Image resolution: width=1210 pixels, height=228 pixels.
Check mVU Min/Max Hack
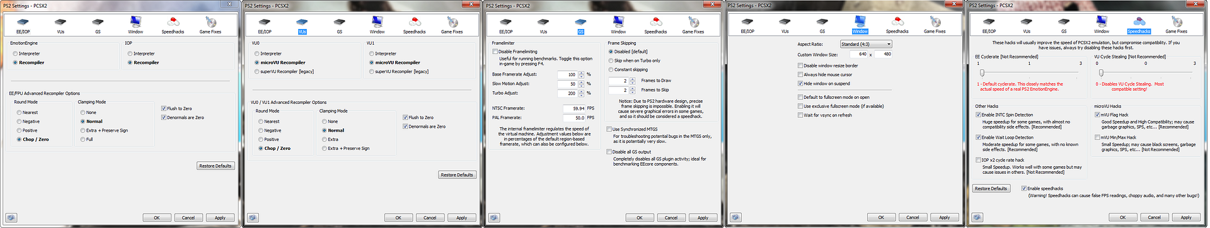(1115, 137)
